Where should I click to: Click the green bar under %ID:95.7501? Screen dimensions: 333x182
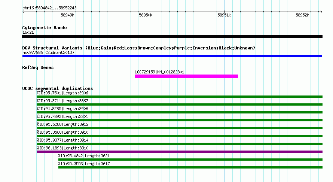180,97
